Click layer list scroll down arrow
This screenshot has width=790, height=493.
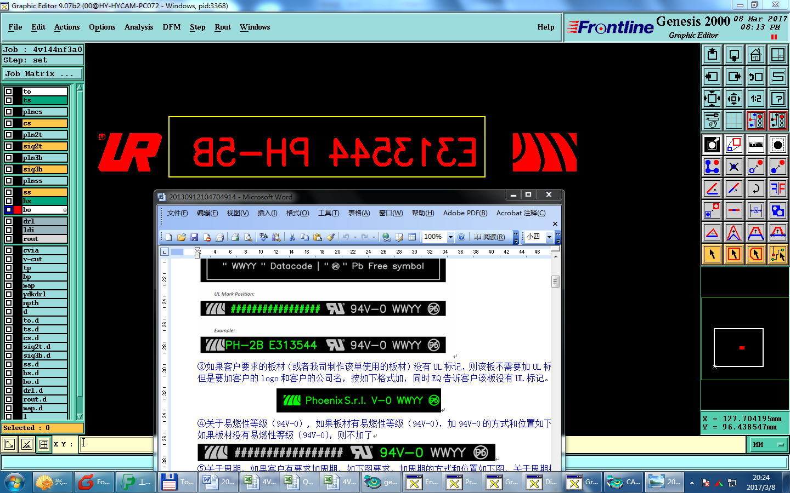point(80,416)
